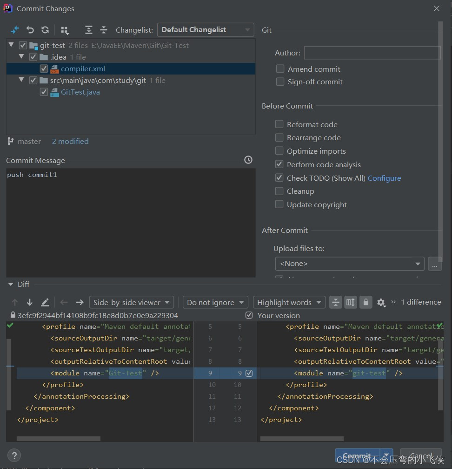Uncheck GitTest.java checkbox
The height and width of the screenshot is (469, 452).
pos(44,92)
